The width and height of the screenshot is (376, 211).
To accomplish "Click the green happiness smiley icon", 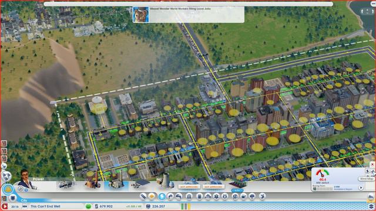I will coord(88,206).
